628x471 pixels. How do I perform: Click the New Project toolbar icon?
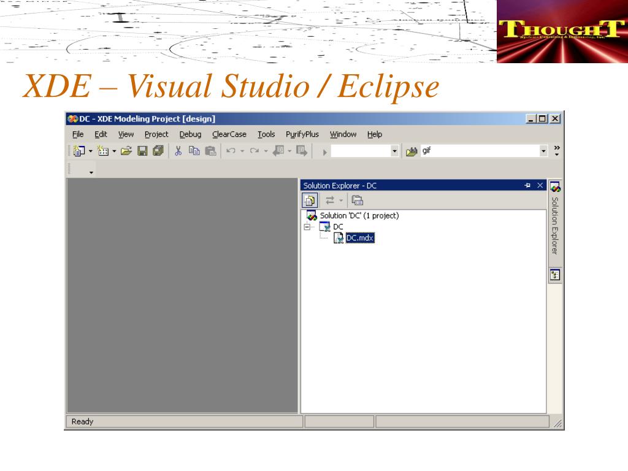tap(79, 151)
